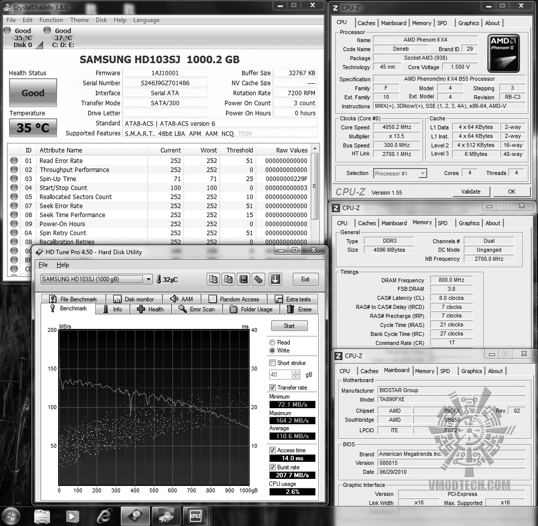Screen dimensions: 538x526
Task: Click HD Tune copy text to clipboard icon
Action: (x=213, y=279)
